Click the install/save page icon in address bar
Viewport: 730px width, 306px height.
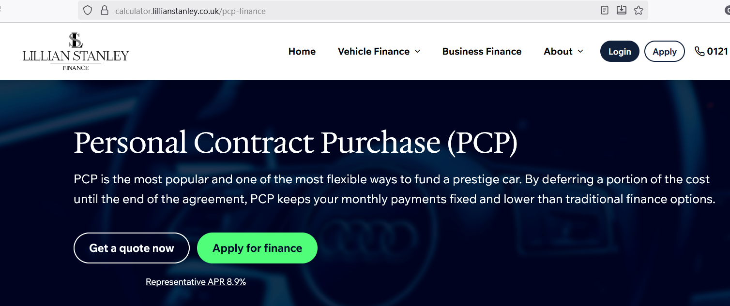(622, 10)
